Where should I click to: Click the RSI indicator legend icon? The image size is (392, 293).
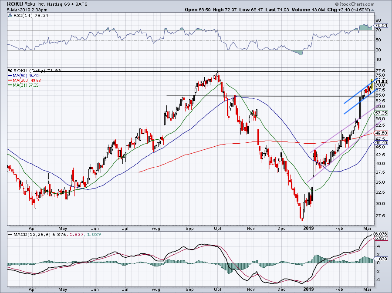[x=10, y=16]
